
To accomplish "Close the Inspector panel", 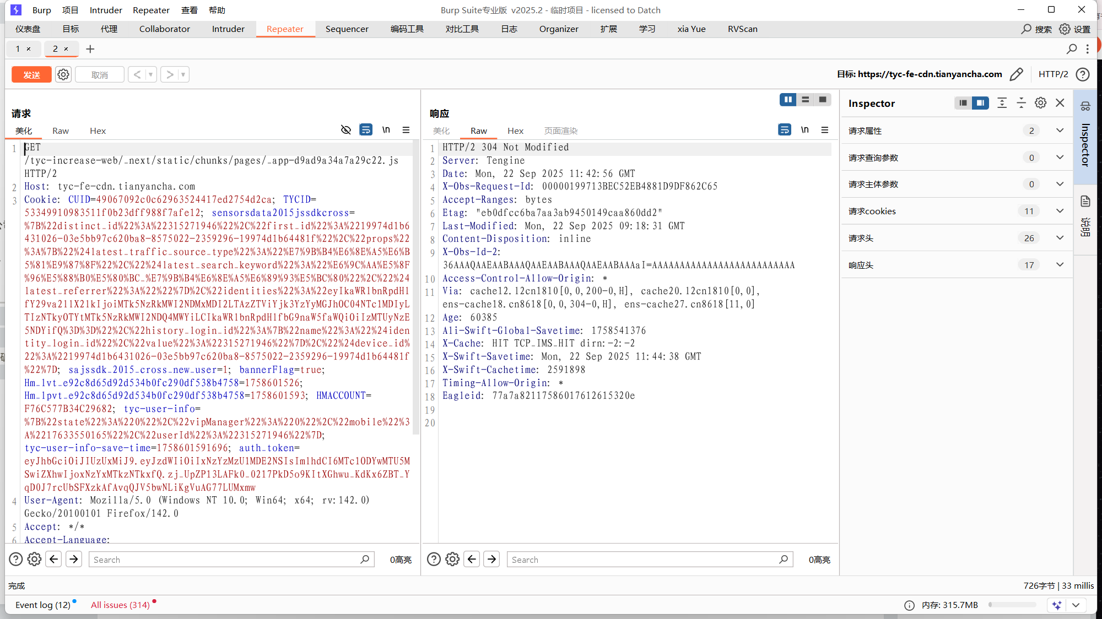I will tap(1060, 103).
